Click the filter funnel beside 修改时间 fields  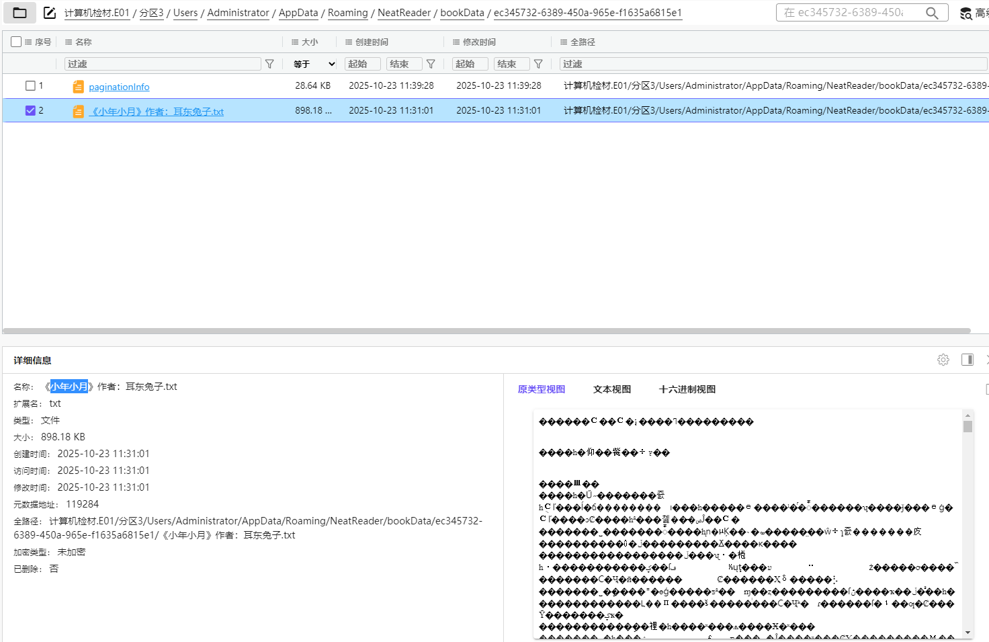point(539,63)
